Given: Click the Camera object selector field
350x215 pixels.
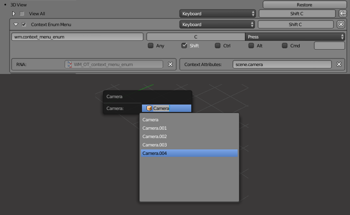Looking at the screenshot, I should 167,108.
